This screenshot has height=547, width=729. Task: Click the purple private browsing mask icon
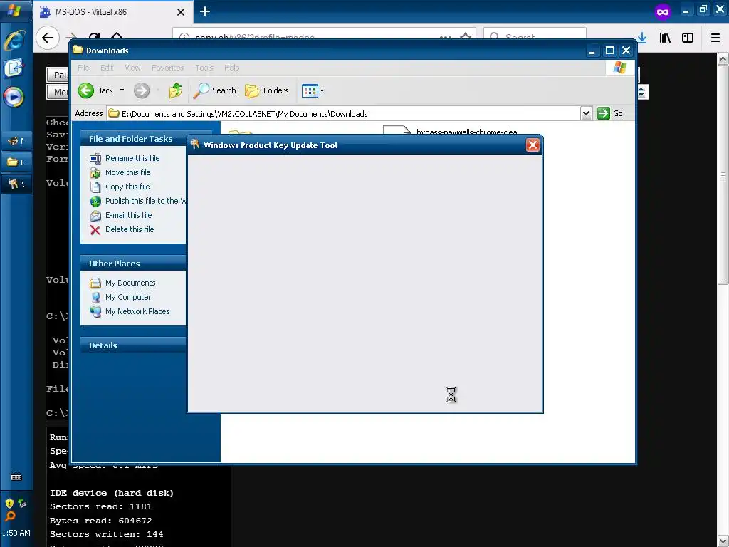[x=663, y=11]
